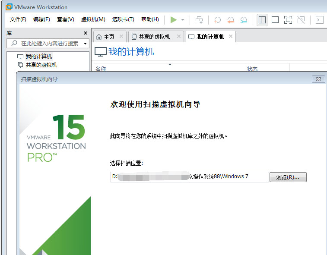
Task: Click the VMware Workstation title bar icon
Action: click(9, 7)
